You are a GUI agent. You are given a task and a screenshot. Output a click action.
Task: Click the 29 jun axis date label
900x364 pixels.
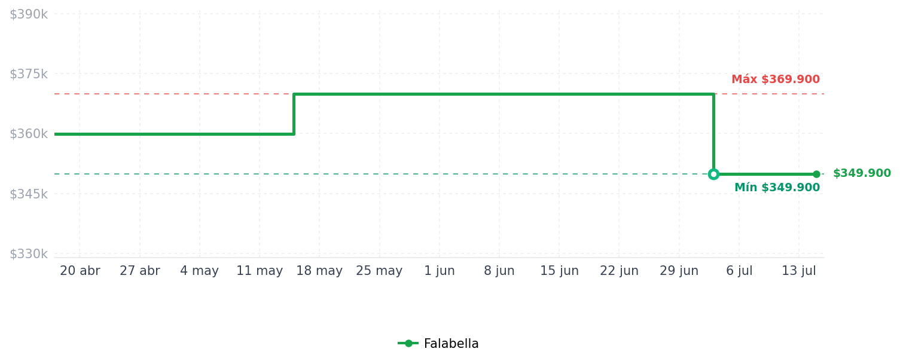coord(679,271)
